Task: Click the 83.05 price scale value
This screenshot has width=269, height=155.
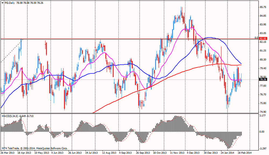Action: 263,33
